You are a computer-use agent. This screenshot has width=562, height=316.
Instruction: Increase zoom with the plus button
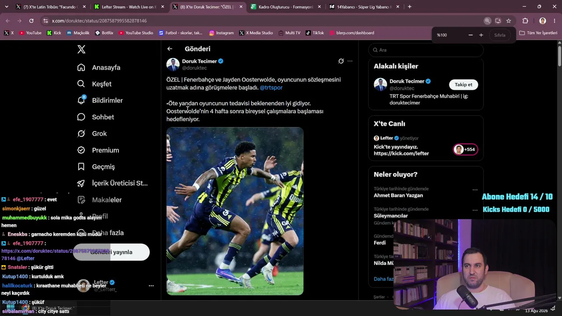click(481, 35)
